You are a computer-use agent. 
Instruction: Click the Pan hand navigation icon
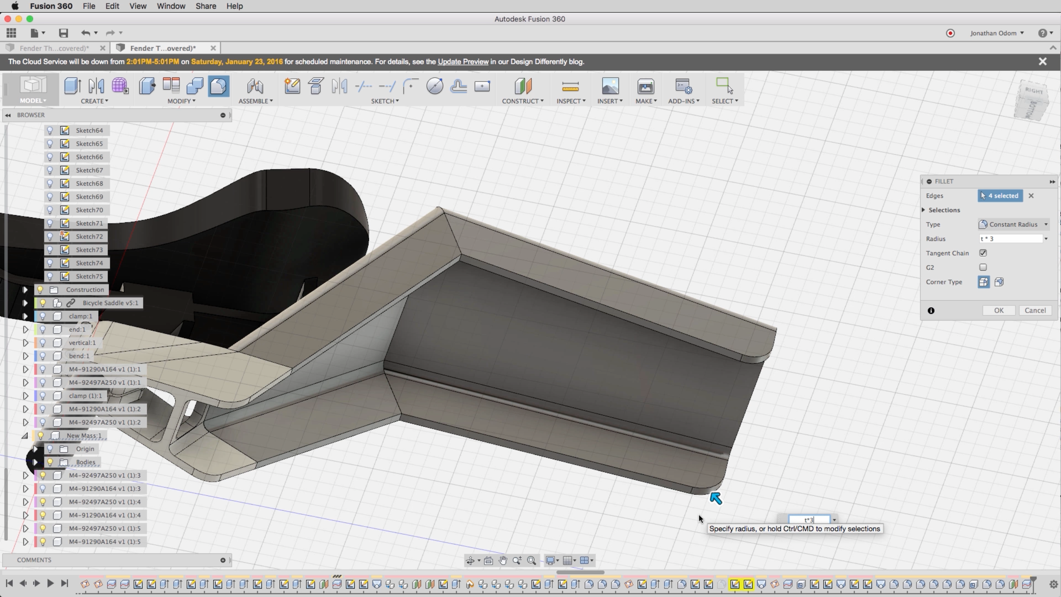coord(503,561)
